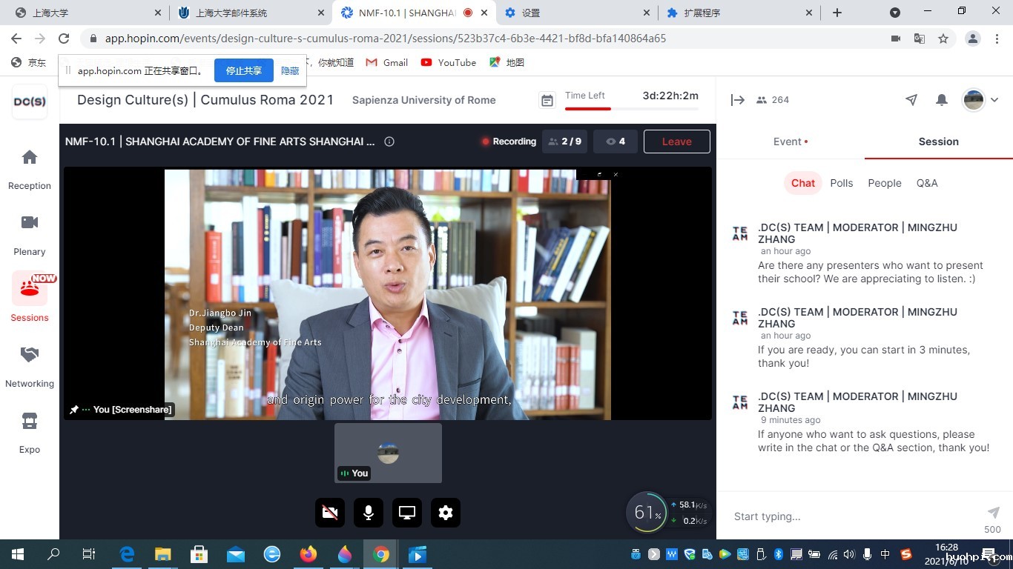Viewport: 1013px width, 569px height.
Task: Select the Polls tab
Action: click(841, 183)
